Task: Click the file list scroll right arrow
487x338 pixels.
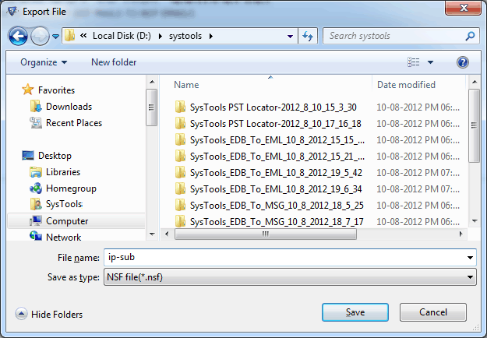Action: 461,234
